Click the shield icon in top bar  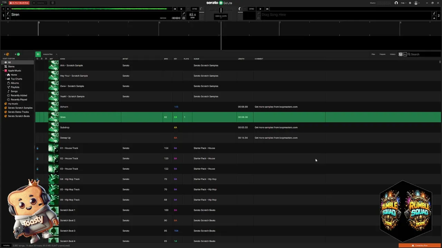pos(52,3)
